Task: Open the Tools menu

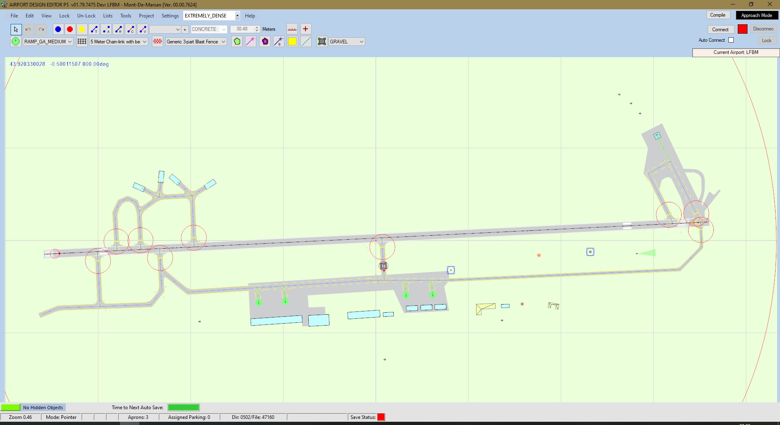Action: point(126,16)
